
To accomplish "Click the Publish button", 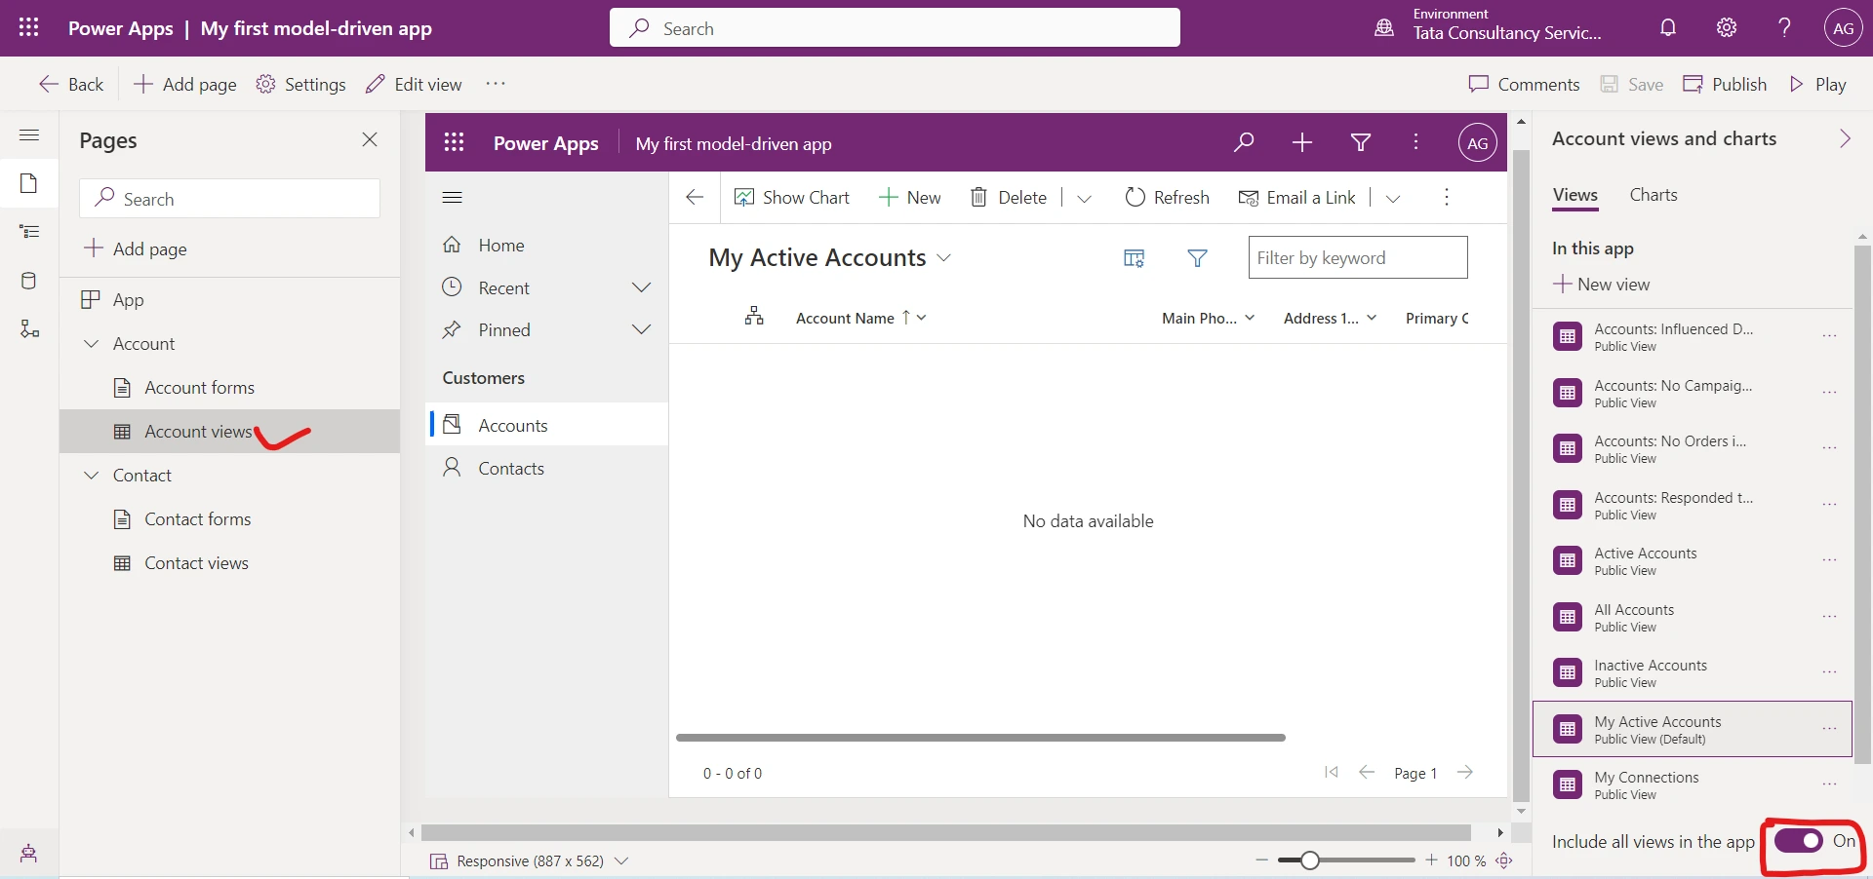I will pyautogui.click(x=1725, y=84).
